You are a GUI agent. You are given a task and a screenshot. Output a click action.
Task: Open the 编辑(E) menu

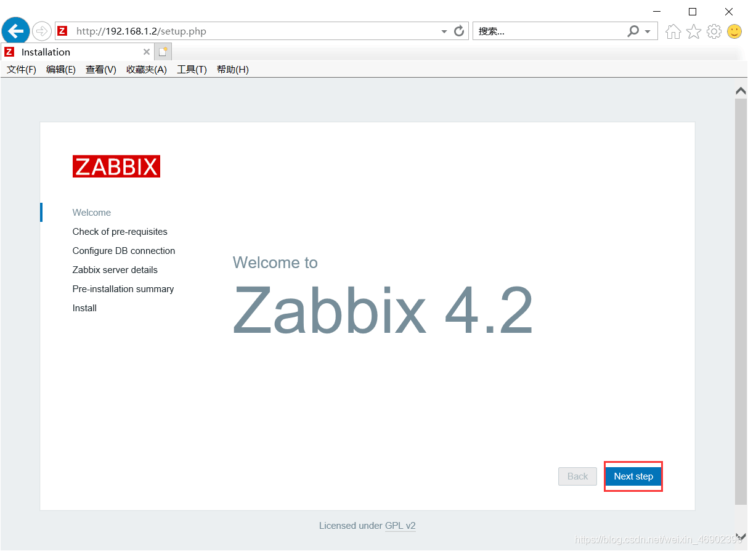click(x=61, y=70)
